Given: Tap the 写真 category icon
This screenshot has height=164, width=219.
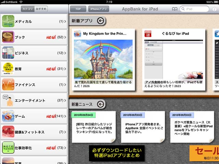Looking at the screenshot, I should 8,161.
